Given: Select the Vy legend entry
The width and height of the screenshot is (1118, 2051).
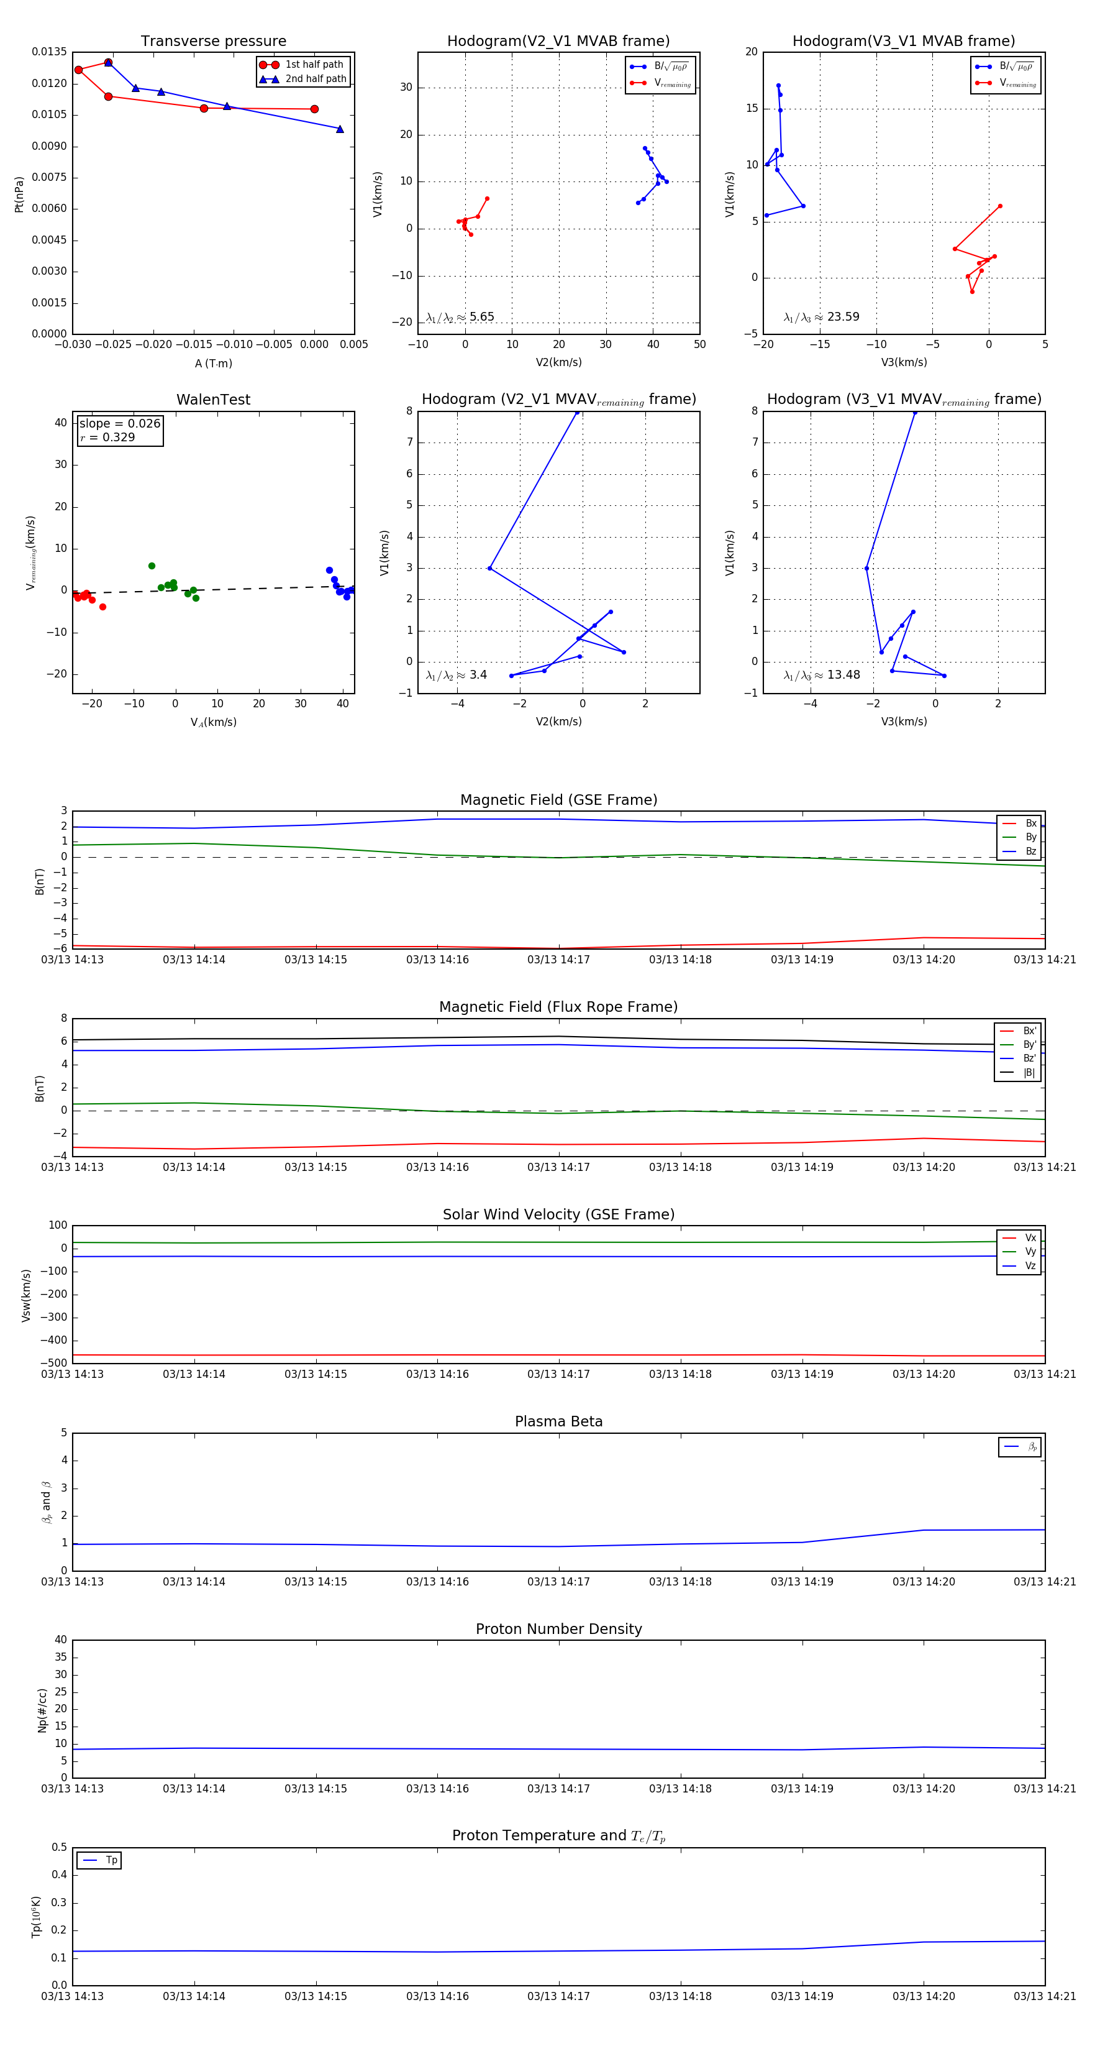Looking at the screenshot, I should click(1019, 1252).
